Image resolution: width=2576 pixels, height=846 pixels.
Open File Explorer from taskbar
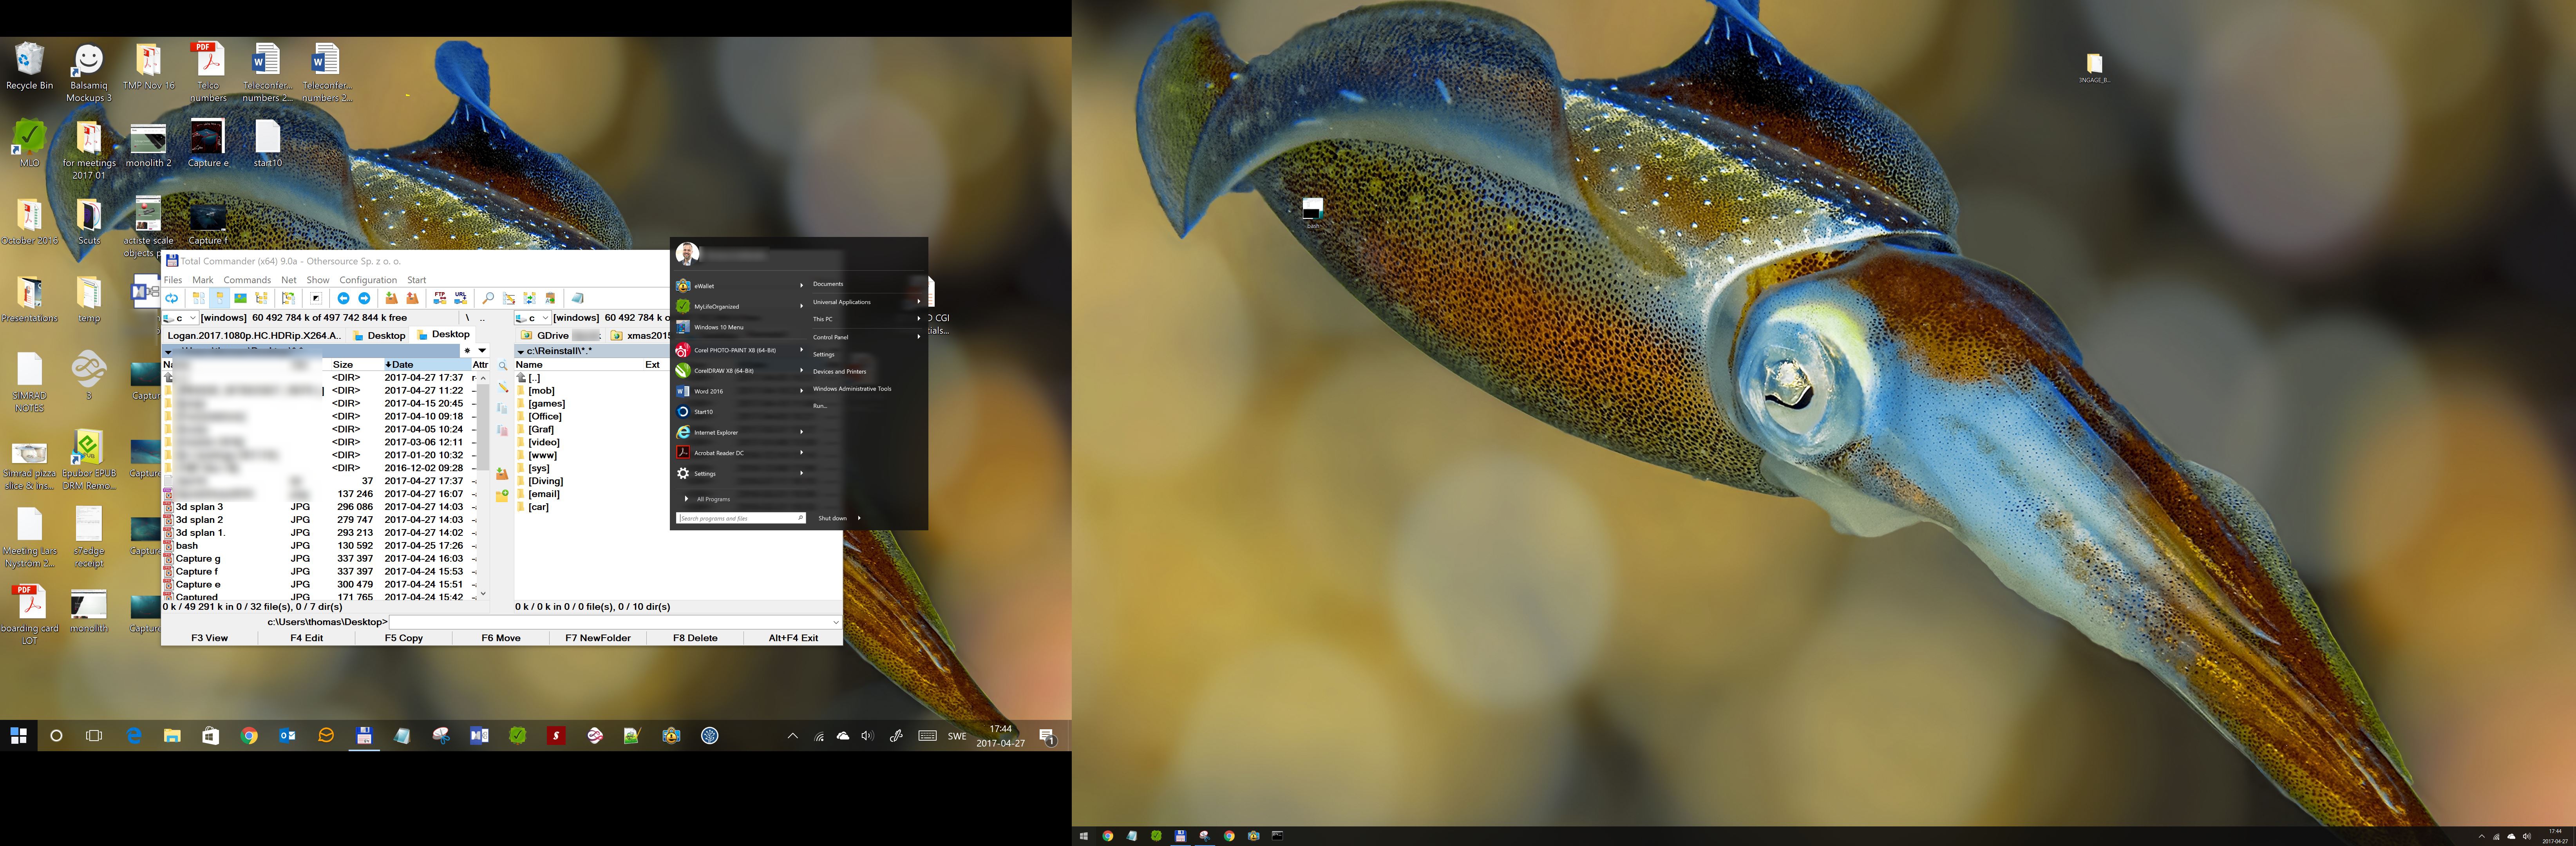pos(172,736)
